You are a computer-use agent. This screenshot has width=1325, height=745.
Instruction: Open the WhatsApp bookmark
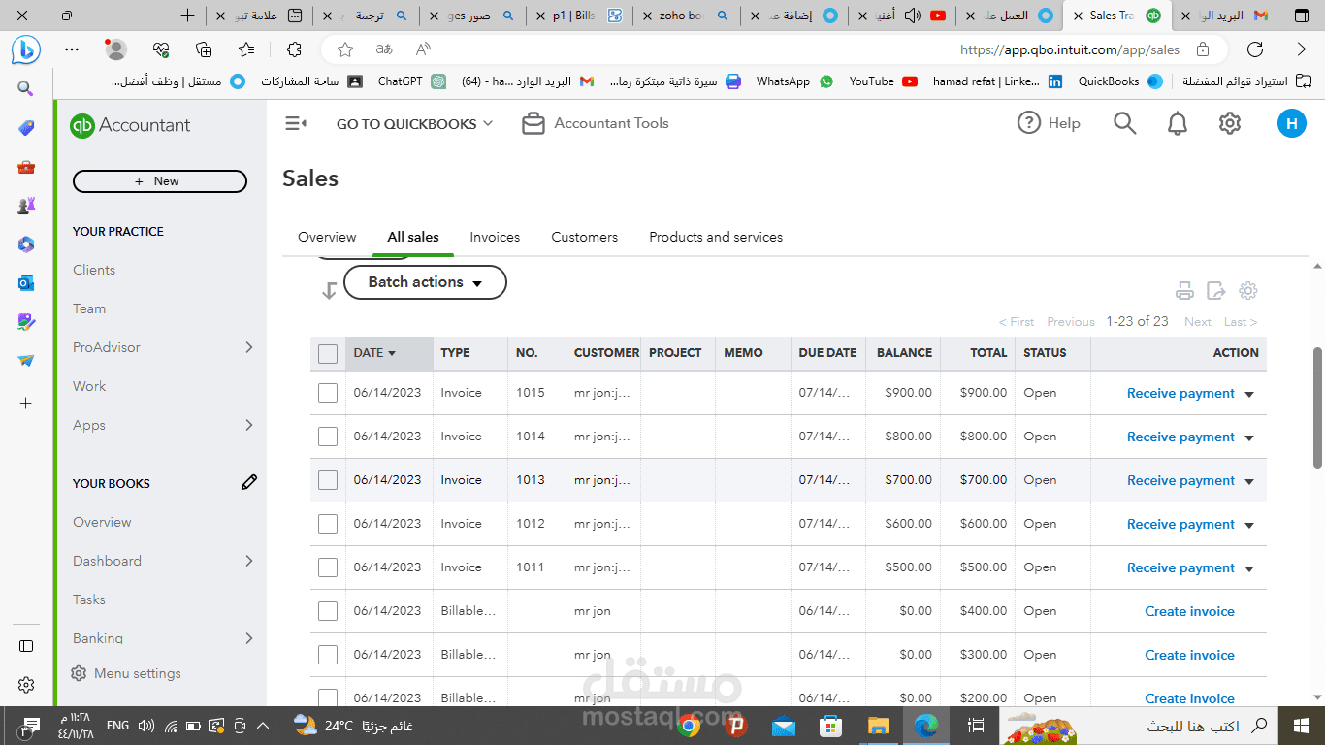[793, 81]
